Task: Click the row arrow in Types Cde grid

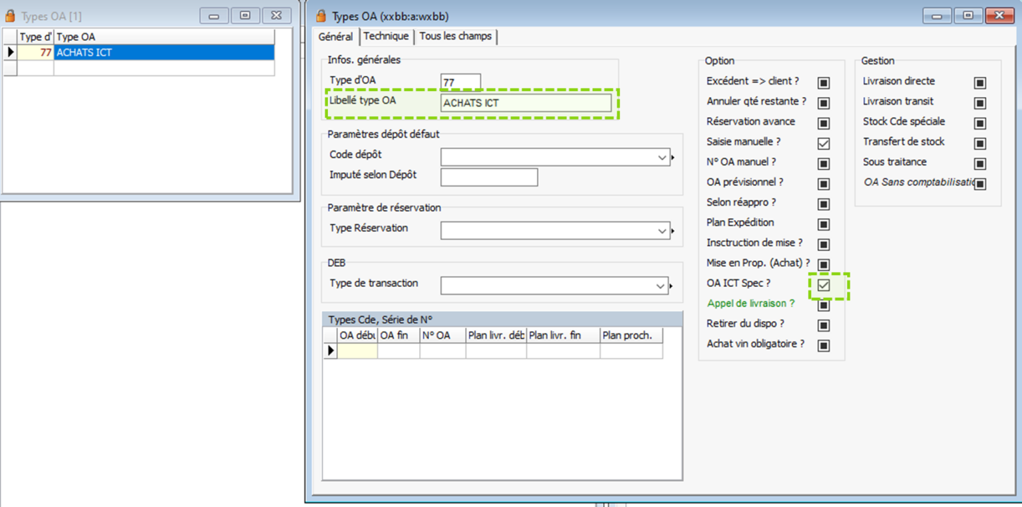Action: [x=331, y=350]
